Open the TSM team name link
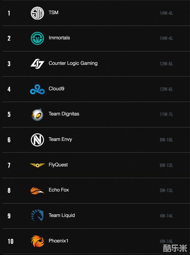The image size is (190, 255). click(x=53, y=12)
